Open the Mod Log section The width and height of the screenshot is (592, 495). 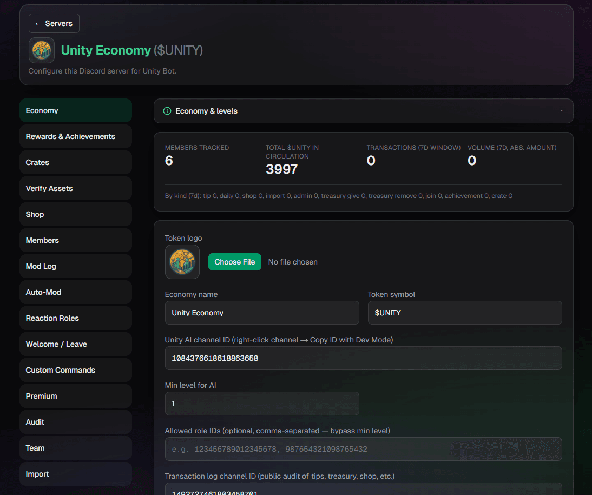pos(76,266)
